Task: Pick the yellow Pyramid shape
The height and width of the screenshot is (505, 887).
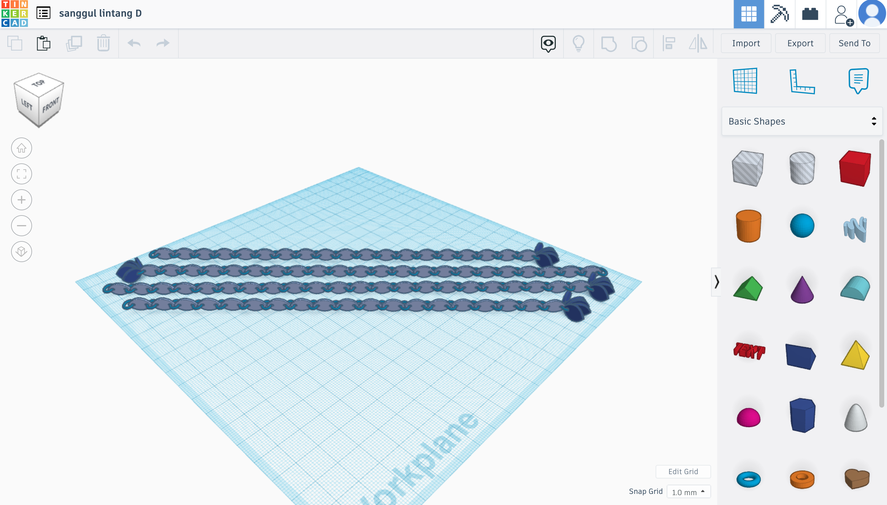Action: click(x=855, y=355)
